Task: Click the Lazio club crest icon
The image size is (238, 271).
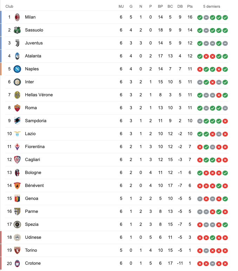Action: click(17, 134)
